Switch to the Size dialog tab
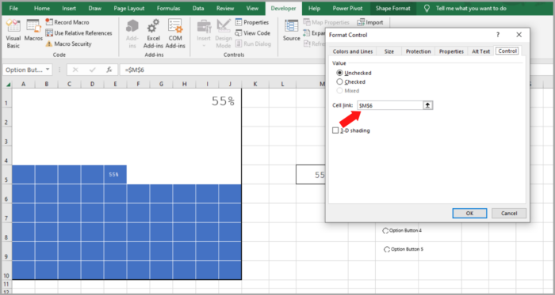 tap(389, 51)
